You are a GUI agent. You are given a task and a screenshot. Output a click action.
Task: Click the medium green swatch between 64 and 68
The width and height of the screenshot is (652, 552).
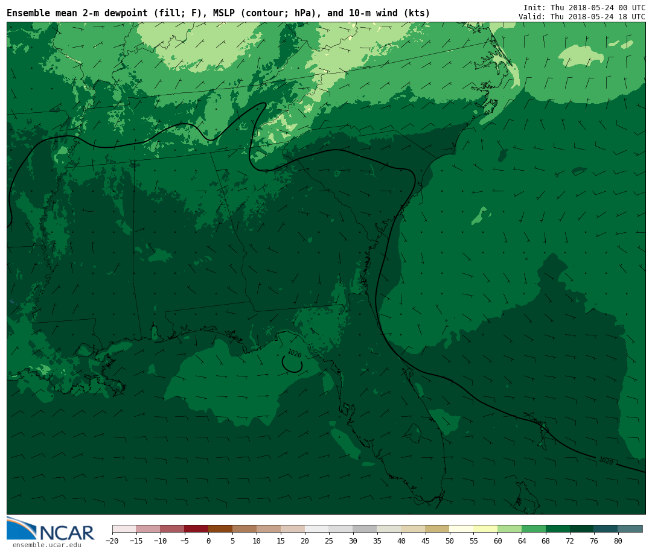pyautogui.click(x=534, y=529)
